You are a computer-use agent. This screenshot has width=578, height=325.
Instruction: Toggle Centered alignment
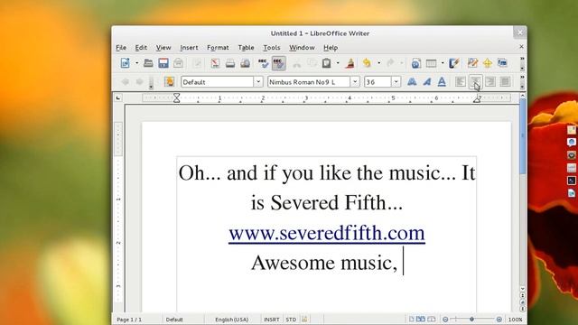point(475,81)
